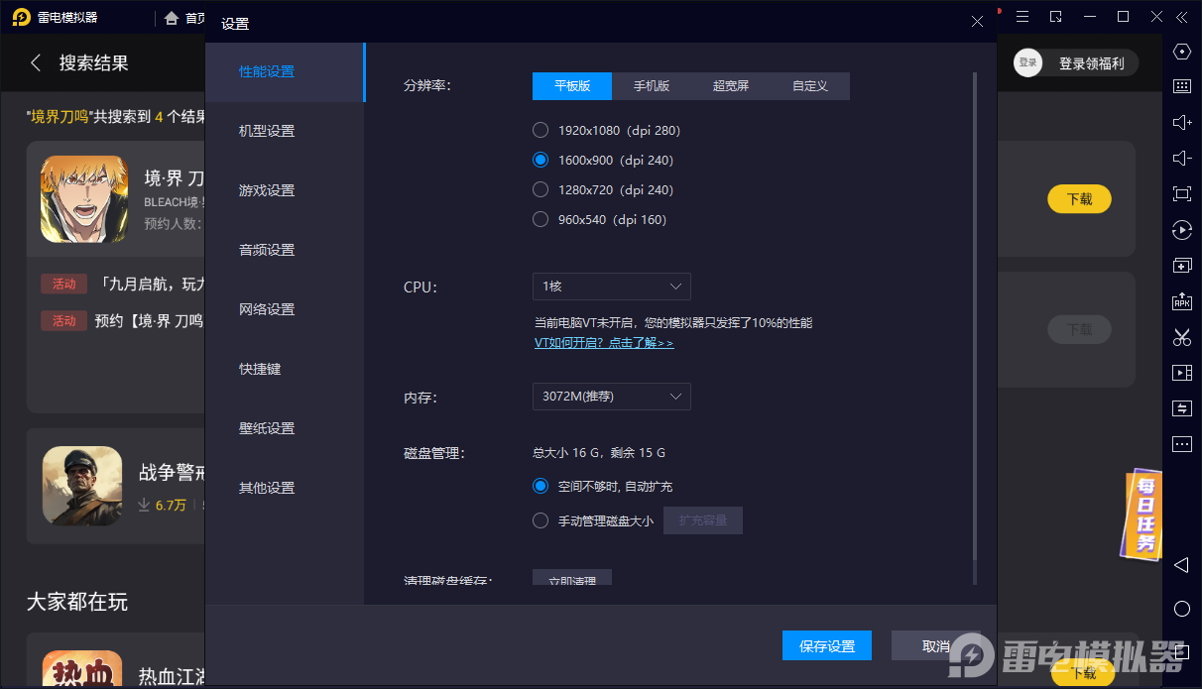Click the 保存设置 button
Viewport: 1202px width, 689px height.
tap(826, 644)
